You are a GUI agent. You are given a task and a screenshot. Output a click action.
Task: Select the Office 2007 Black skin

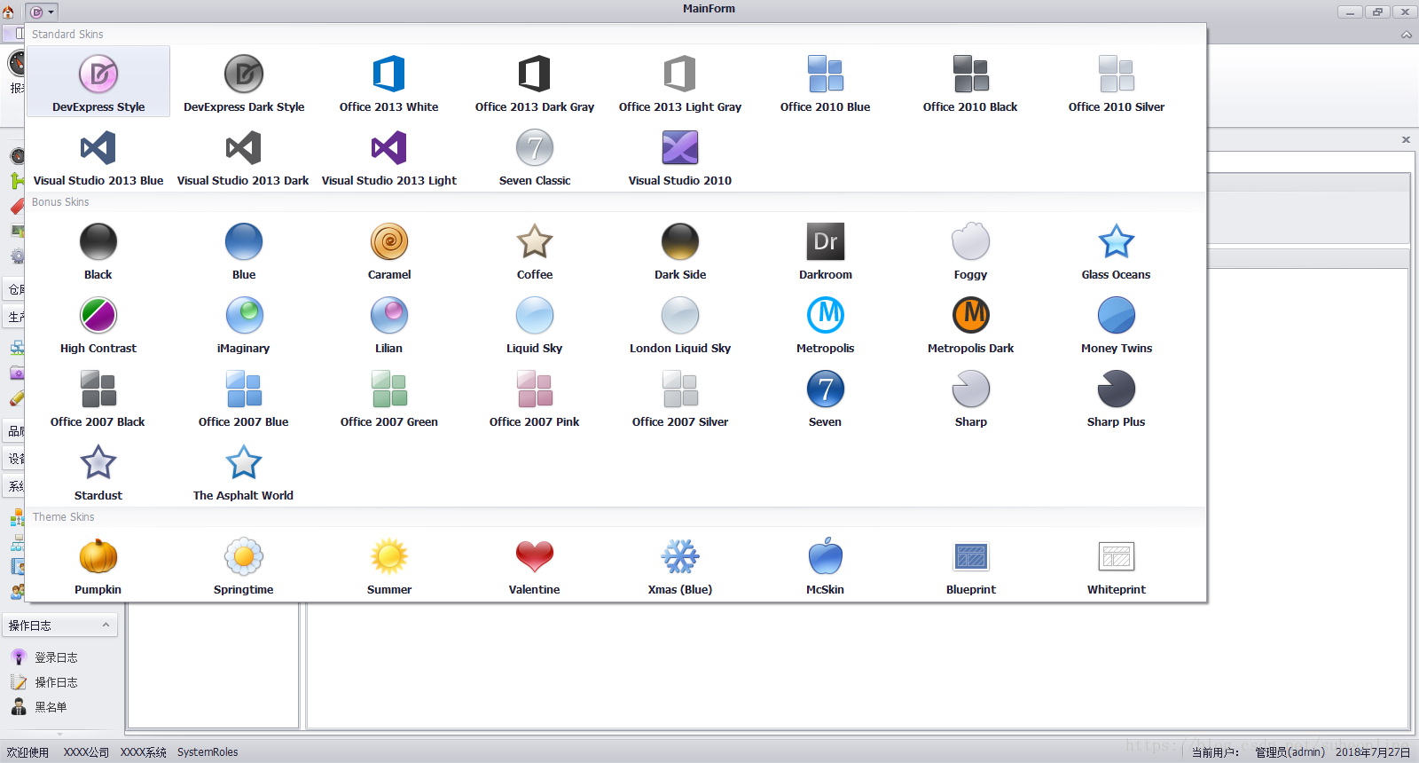pyautogui.click(x=98, y=397)
